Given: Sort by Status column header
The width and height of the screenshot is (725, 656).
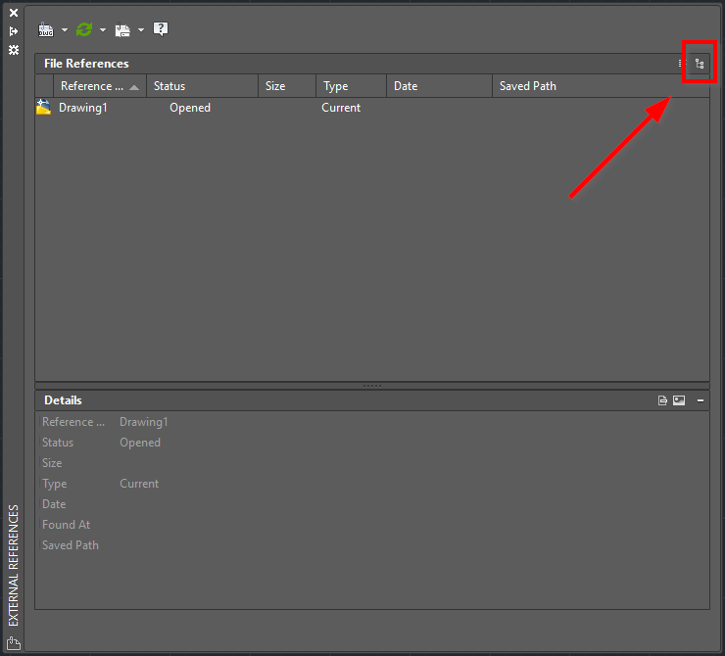Looking at the screenshot, I should point(202,86).
